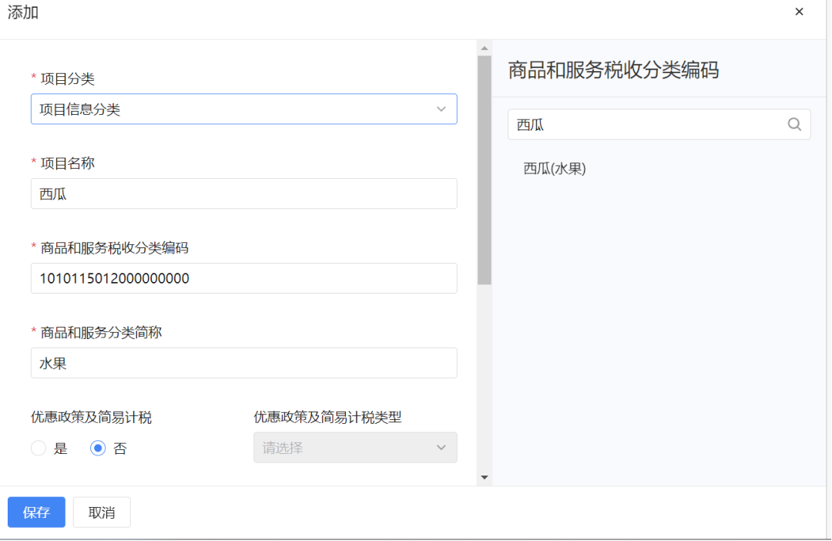Click the scrollbar down arrow
The width and height of the screenshot is (832, 541).
point(485,477)
